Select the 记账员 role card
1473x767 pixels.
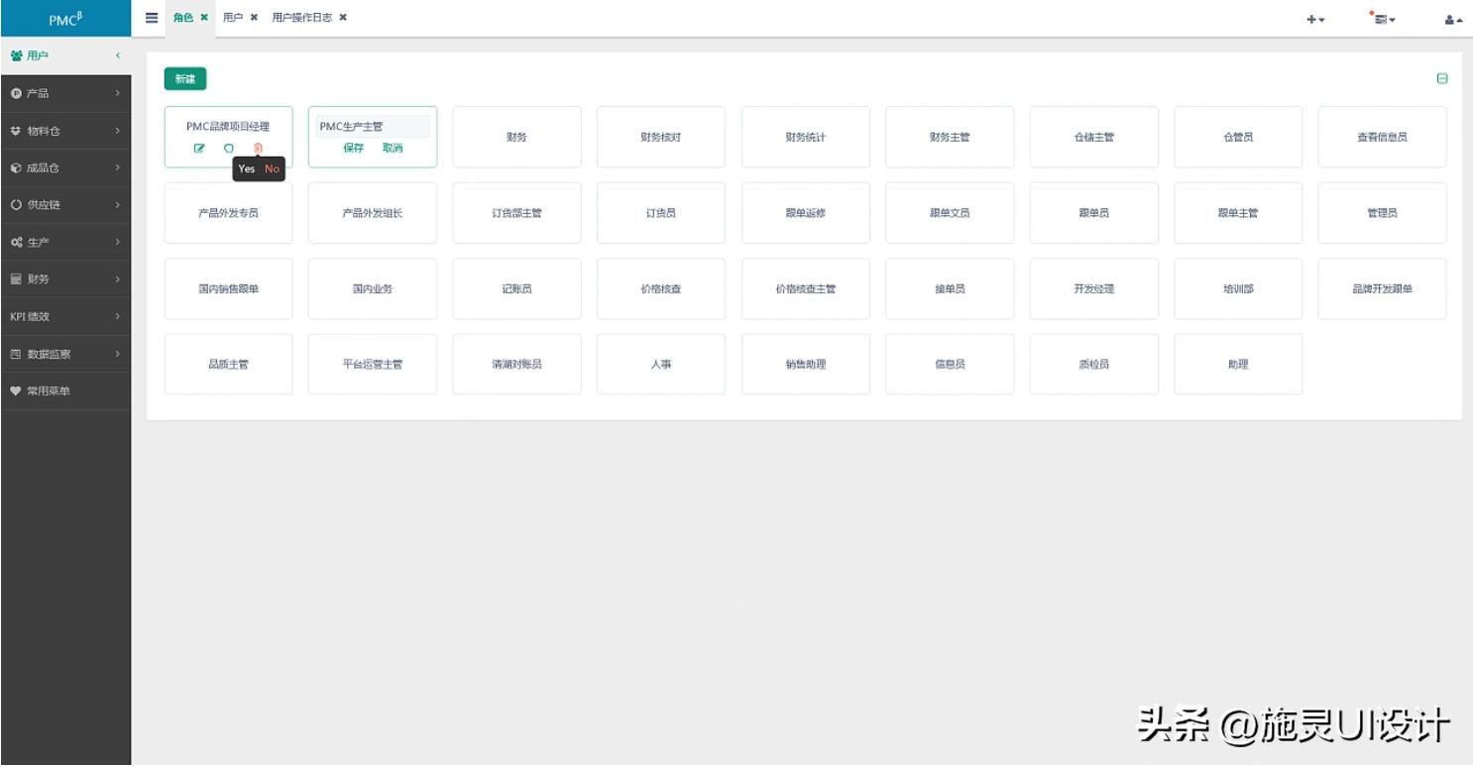pyautogui.click(x=517, y=288)
